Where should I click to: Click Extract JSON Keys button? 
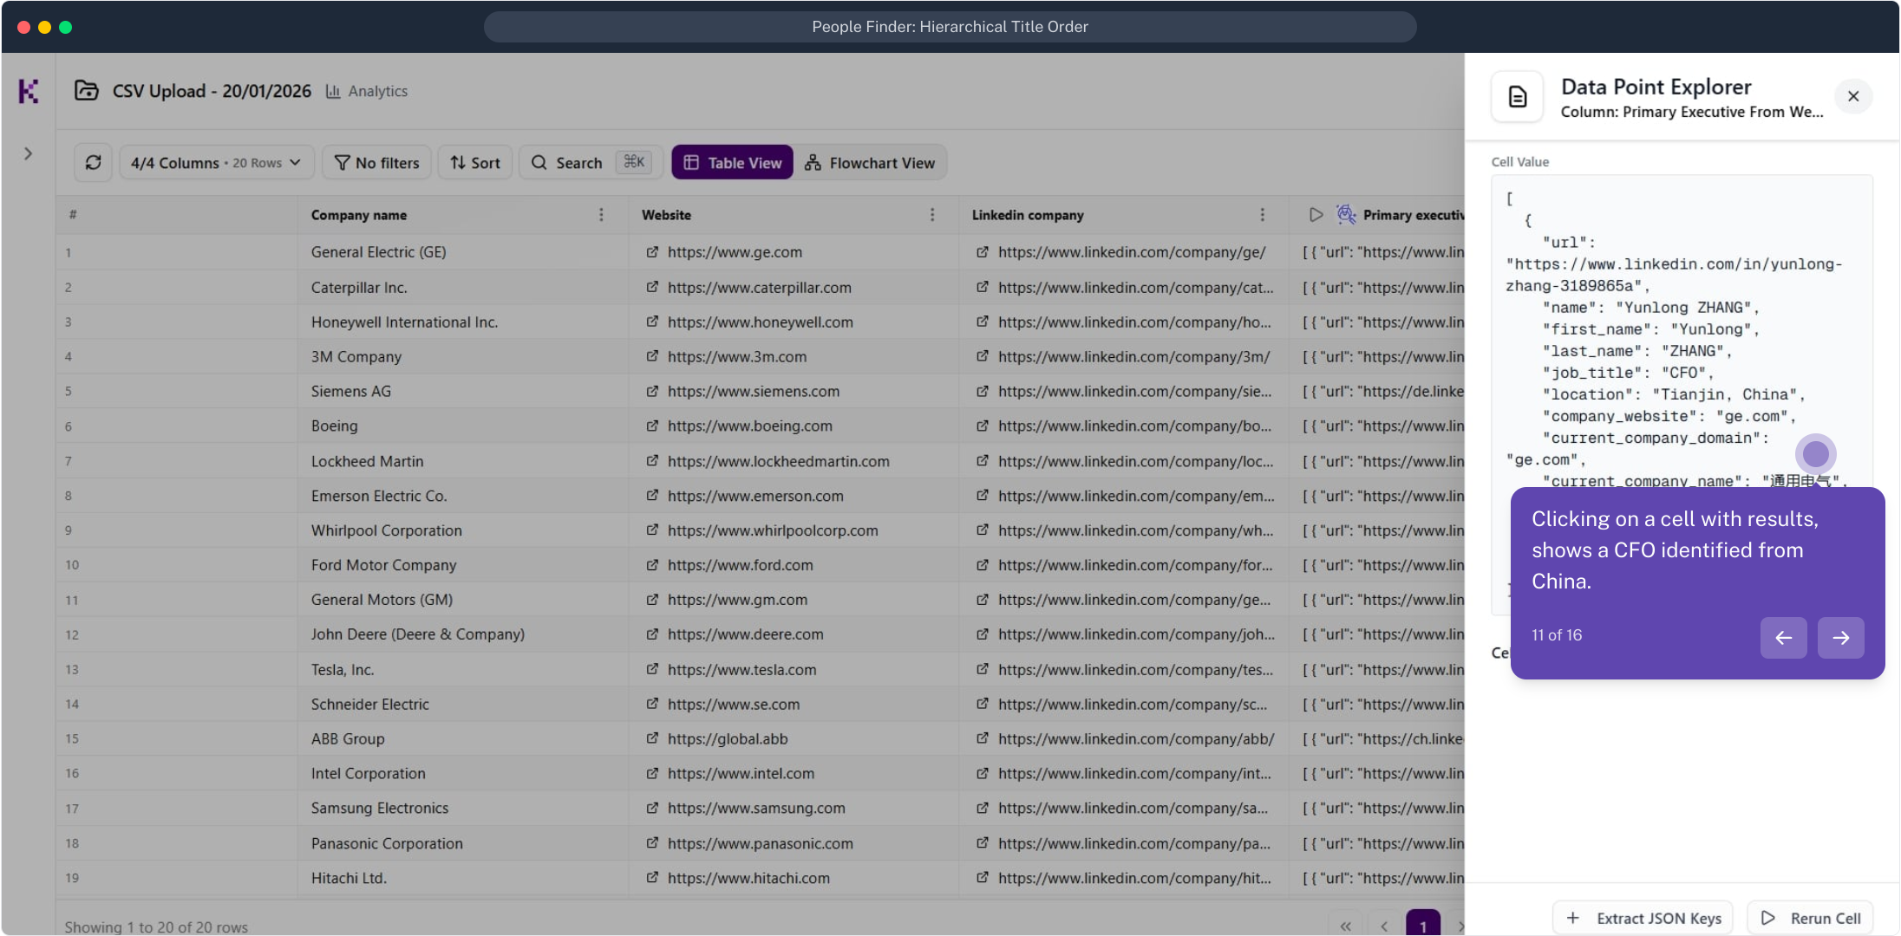(x=1643, y=918)
